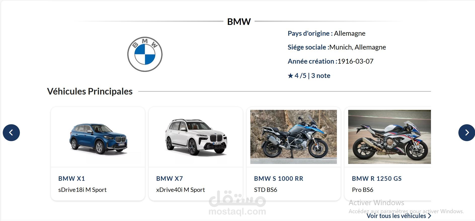475x221 pixels.
Task: Click the Véhicules Principales heading
Action: 90,92
